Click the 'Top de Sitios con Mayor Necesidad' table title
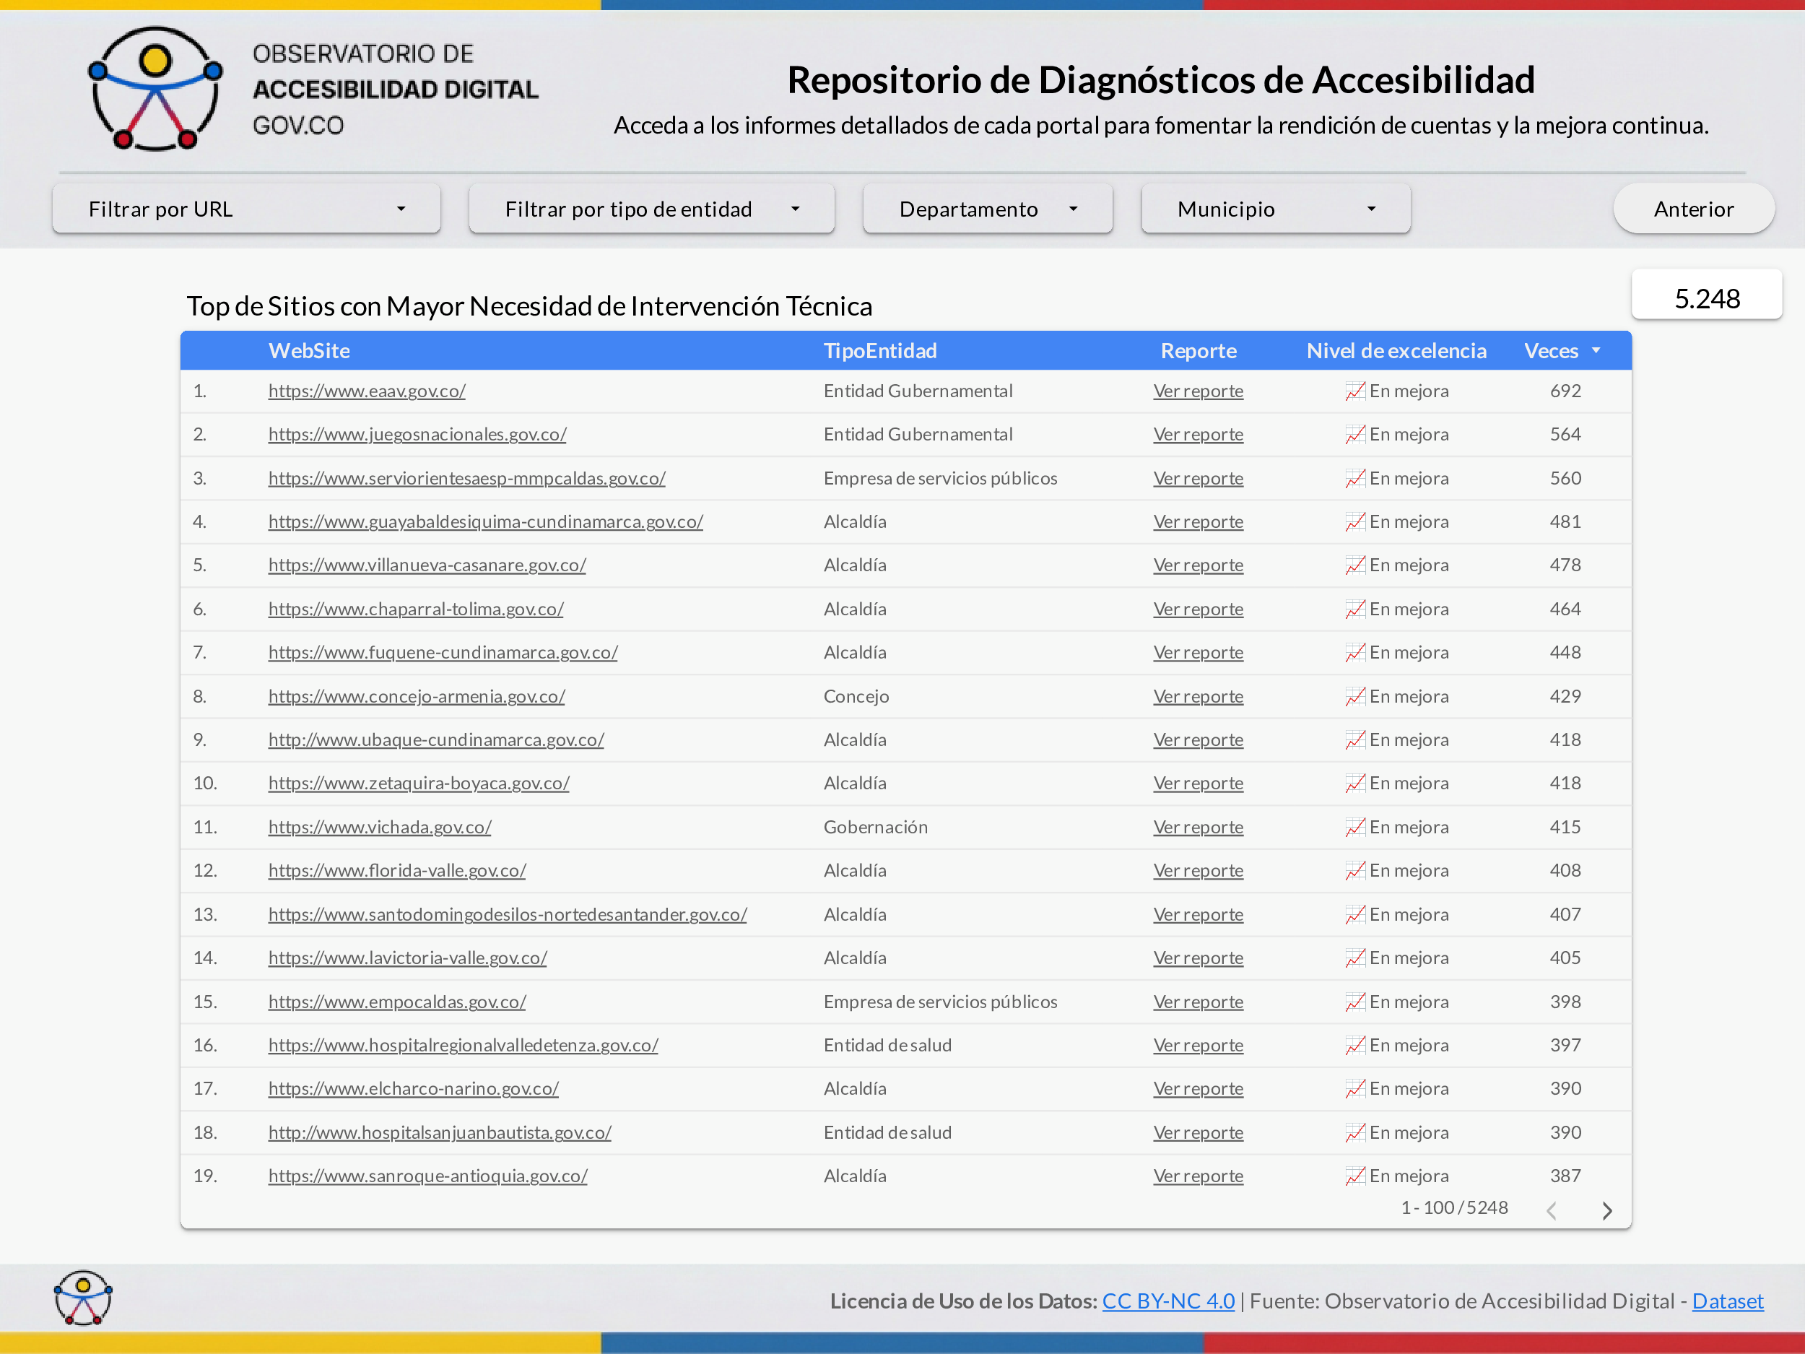The width and height of the screenshot is (1805, 1354). 529,306
